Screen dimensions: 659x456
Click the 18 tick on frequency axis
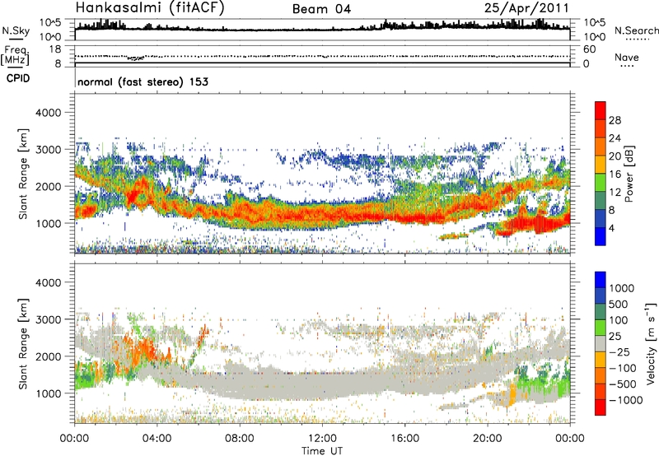55,49
